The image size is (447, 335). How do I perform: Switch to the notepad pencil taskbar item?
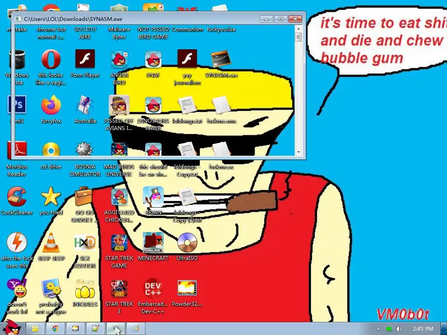click(x=96, y=329)
